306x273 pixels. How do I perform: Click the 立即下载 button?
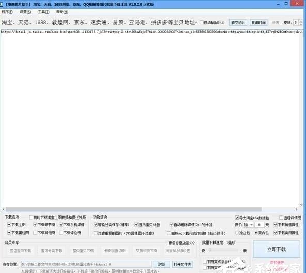coord(277,249)
